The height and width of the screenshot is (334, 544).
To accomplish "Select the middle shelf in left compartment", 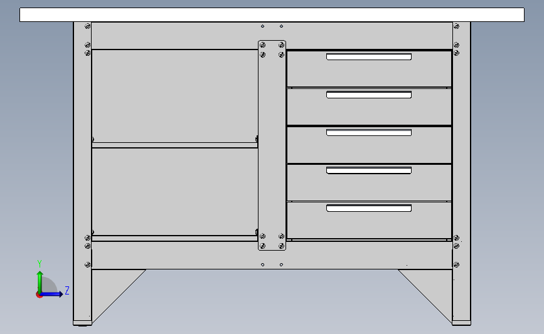I will click(x=175, y=145).
